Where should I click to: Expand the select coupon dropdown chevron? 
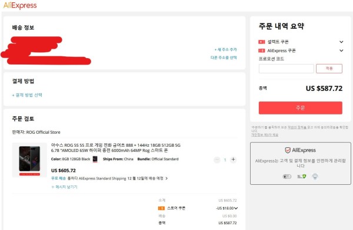(x=341, y=42)
